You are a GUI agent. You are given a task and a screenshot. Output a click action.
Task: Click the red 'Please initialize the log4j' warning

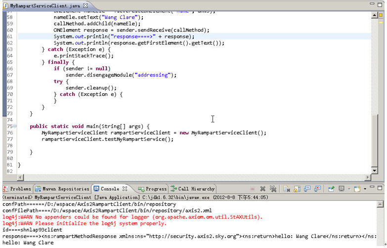[85, 224]
